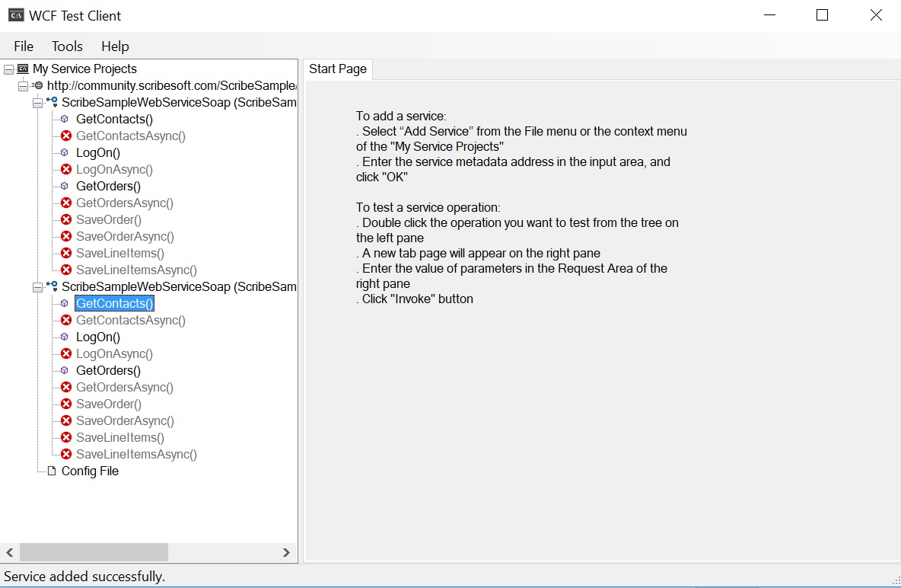The height and width of the screenshot is (588, 901).
Task: Select the SaveOrder() disabled operation icon
Action: tap(65, 219)
